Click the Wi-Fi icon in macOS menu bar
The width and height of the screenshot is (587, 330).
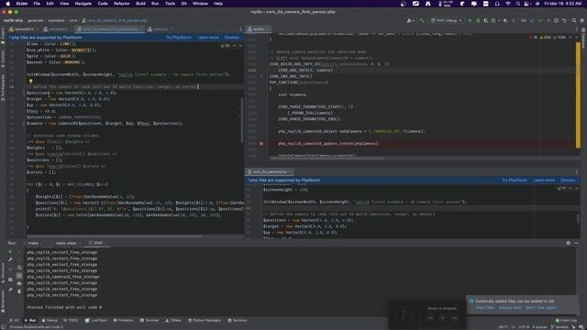pos(508,4)
